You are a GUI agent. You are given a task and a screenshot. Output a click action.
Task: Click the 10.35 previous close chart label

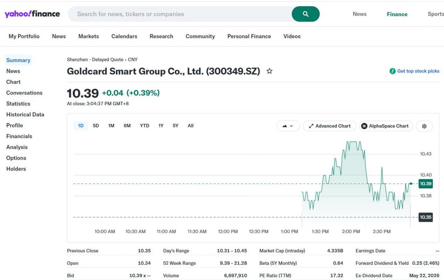point(425,217)
